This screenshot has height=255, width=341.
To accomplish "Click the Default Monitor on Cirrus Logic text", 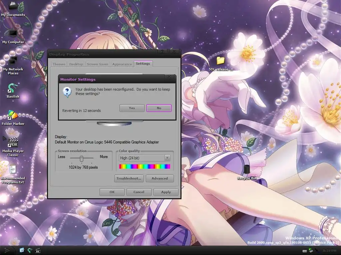I will point(107,142).
